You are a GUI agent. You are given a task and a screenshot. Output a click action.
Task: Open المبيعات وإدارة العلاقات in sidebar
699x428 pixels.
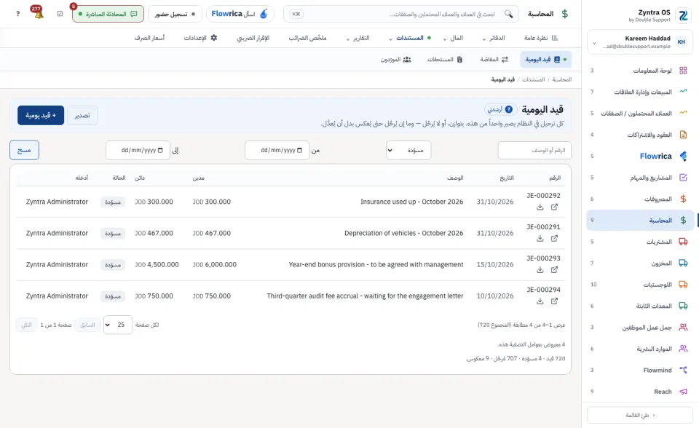click(640, 92)
